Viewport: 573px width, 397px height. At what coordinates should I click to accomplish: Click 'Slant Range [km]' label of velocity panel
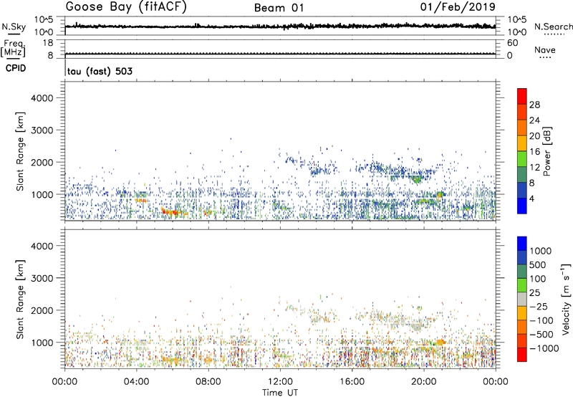tap(20, 300)
